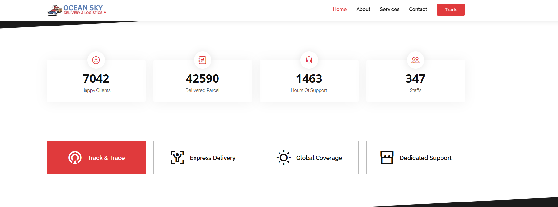Click the Dedicated Support storefront icon
This screenshot has height=207, width=558.
point(387,158)
